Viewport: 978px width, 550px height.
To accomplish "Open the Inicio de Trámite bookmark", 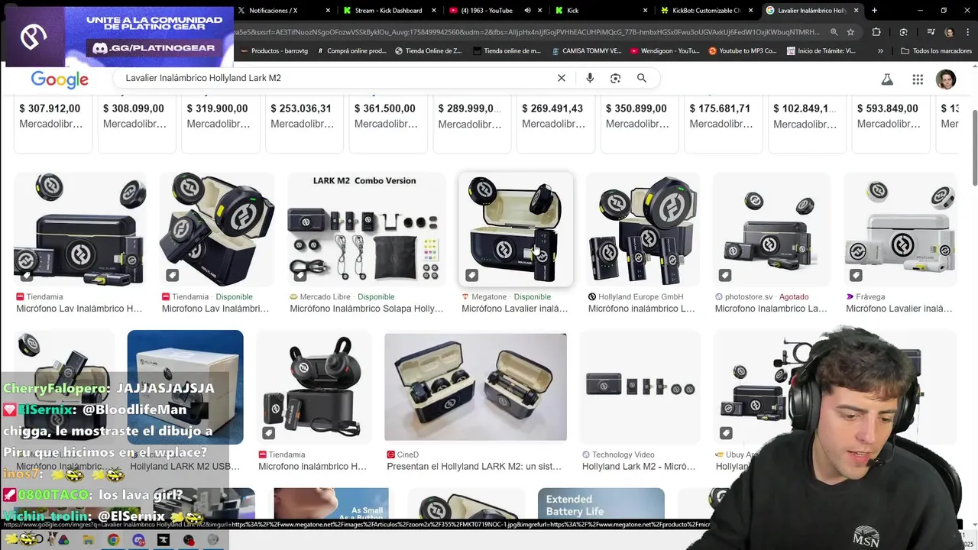I will tap(821, 50).
